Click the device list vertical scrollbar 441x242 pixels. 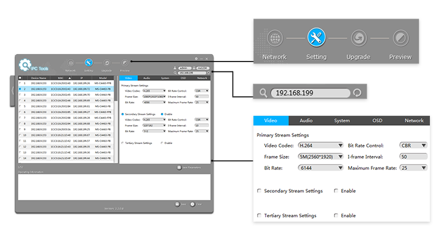116,119
